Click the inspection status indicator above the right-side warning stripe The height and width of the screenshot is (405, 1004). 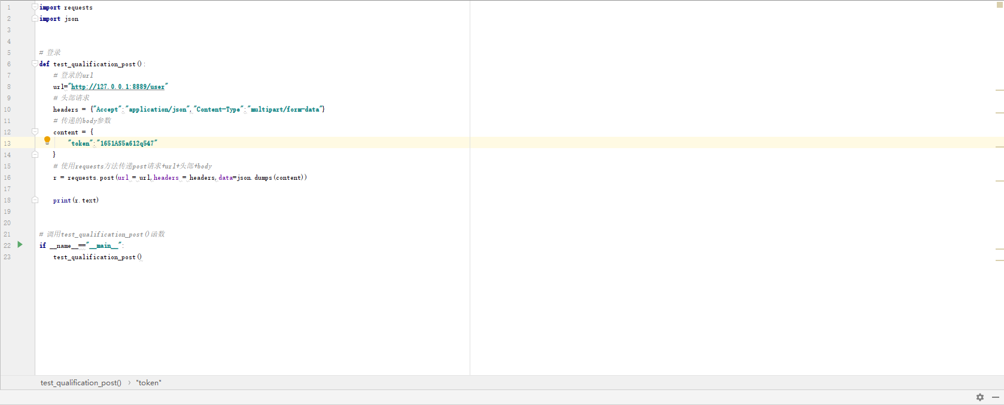tap(999, 4)
